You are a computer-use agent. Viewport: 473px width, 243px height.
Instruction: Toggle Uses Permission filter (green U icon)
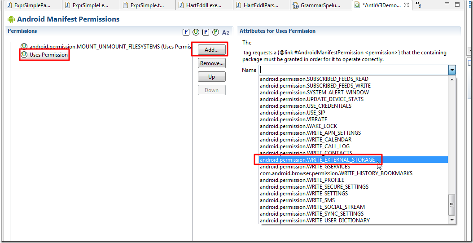(x=196, y=32)
